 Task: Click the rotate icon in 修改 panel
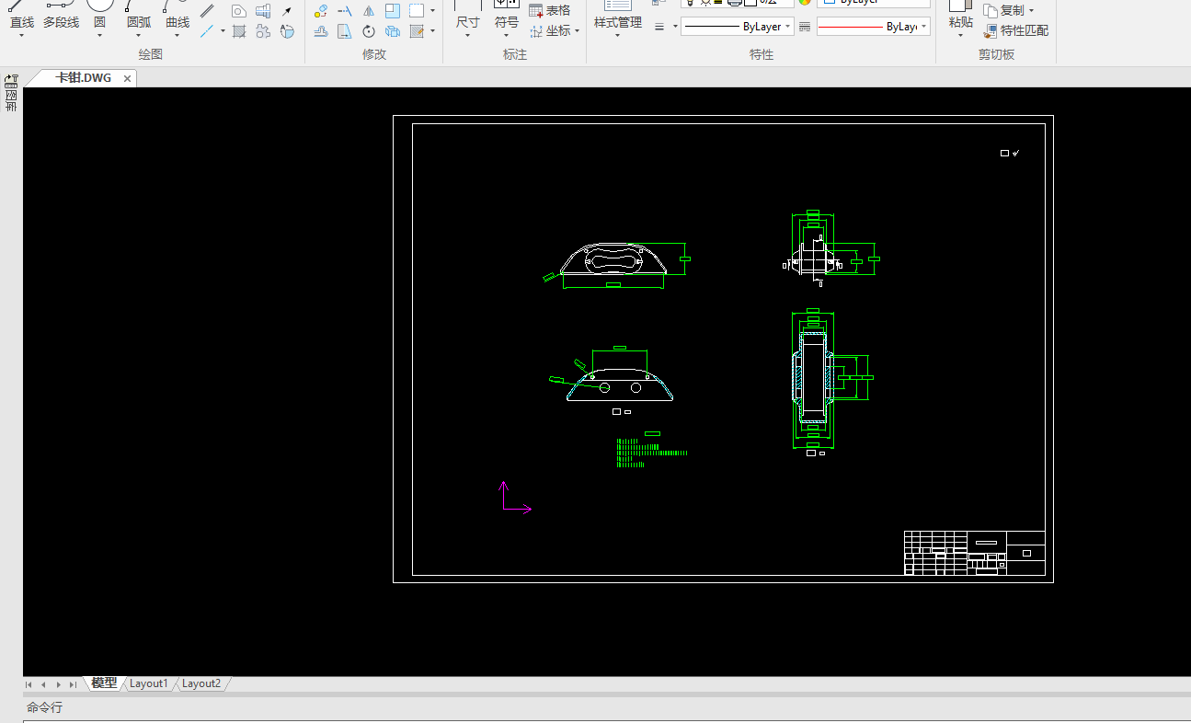368,31
